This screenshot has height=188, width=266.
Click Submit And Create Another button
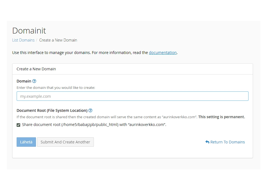[65, 142]
